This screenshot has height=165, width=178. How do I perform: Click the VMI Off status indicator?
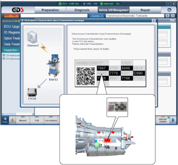pos(90,4)
